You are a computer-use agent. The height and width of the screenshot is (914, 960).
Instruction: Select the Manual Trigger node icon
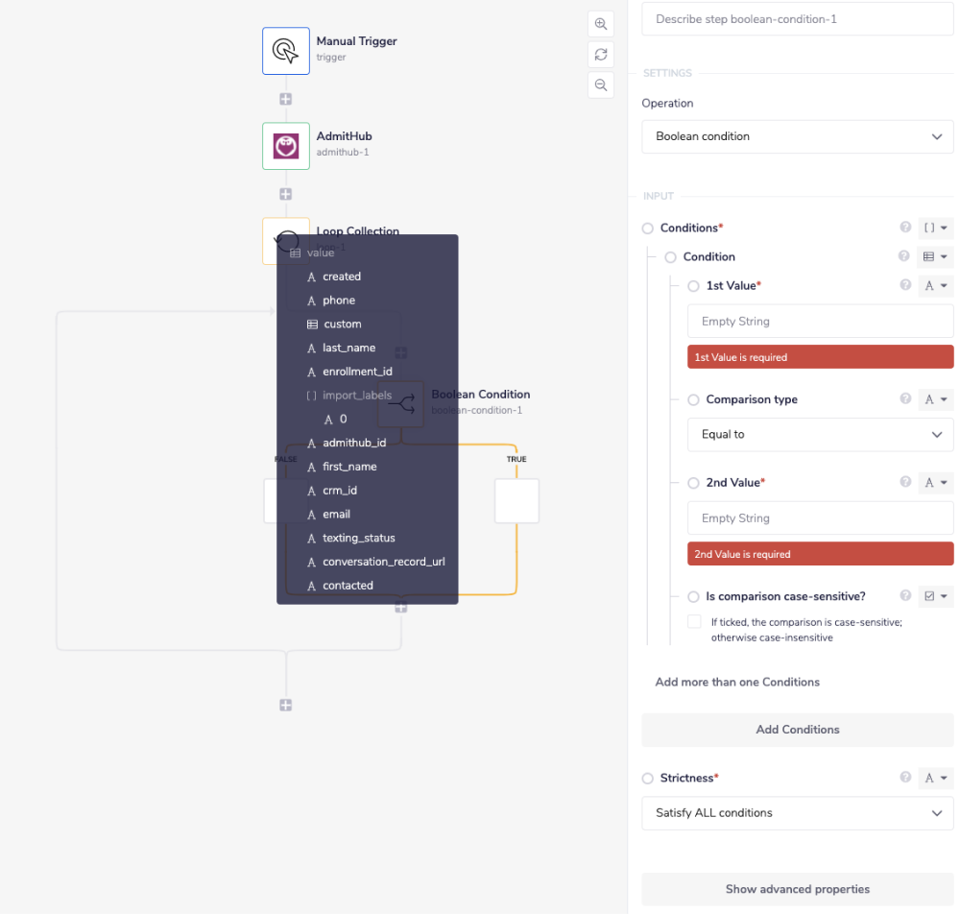pos(285,50)
